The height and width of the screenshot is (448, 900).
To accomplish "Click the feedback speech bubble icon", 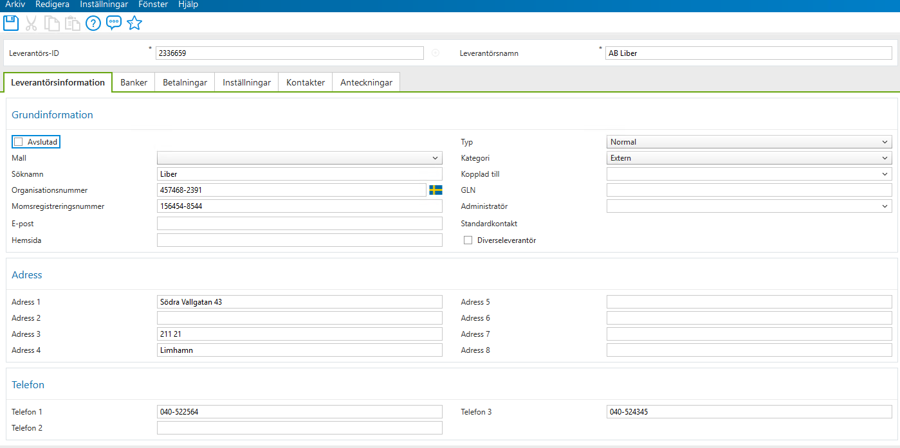I will tap(114, 23).
